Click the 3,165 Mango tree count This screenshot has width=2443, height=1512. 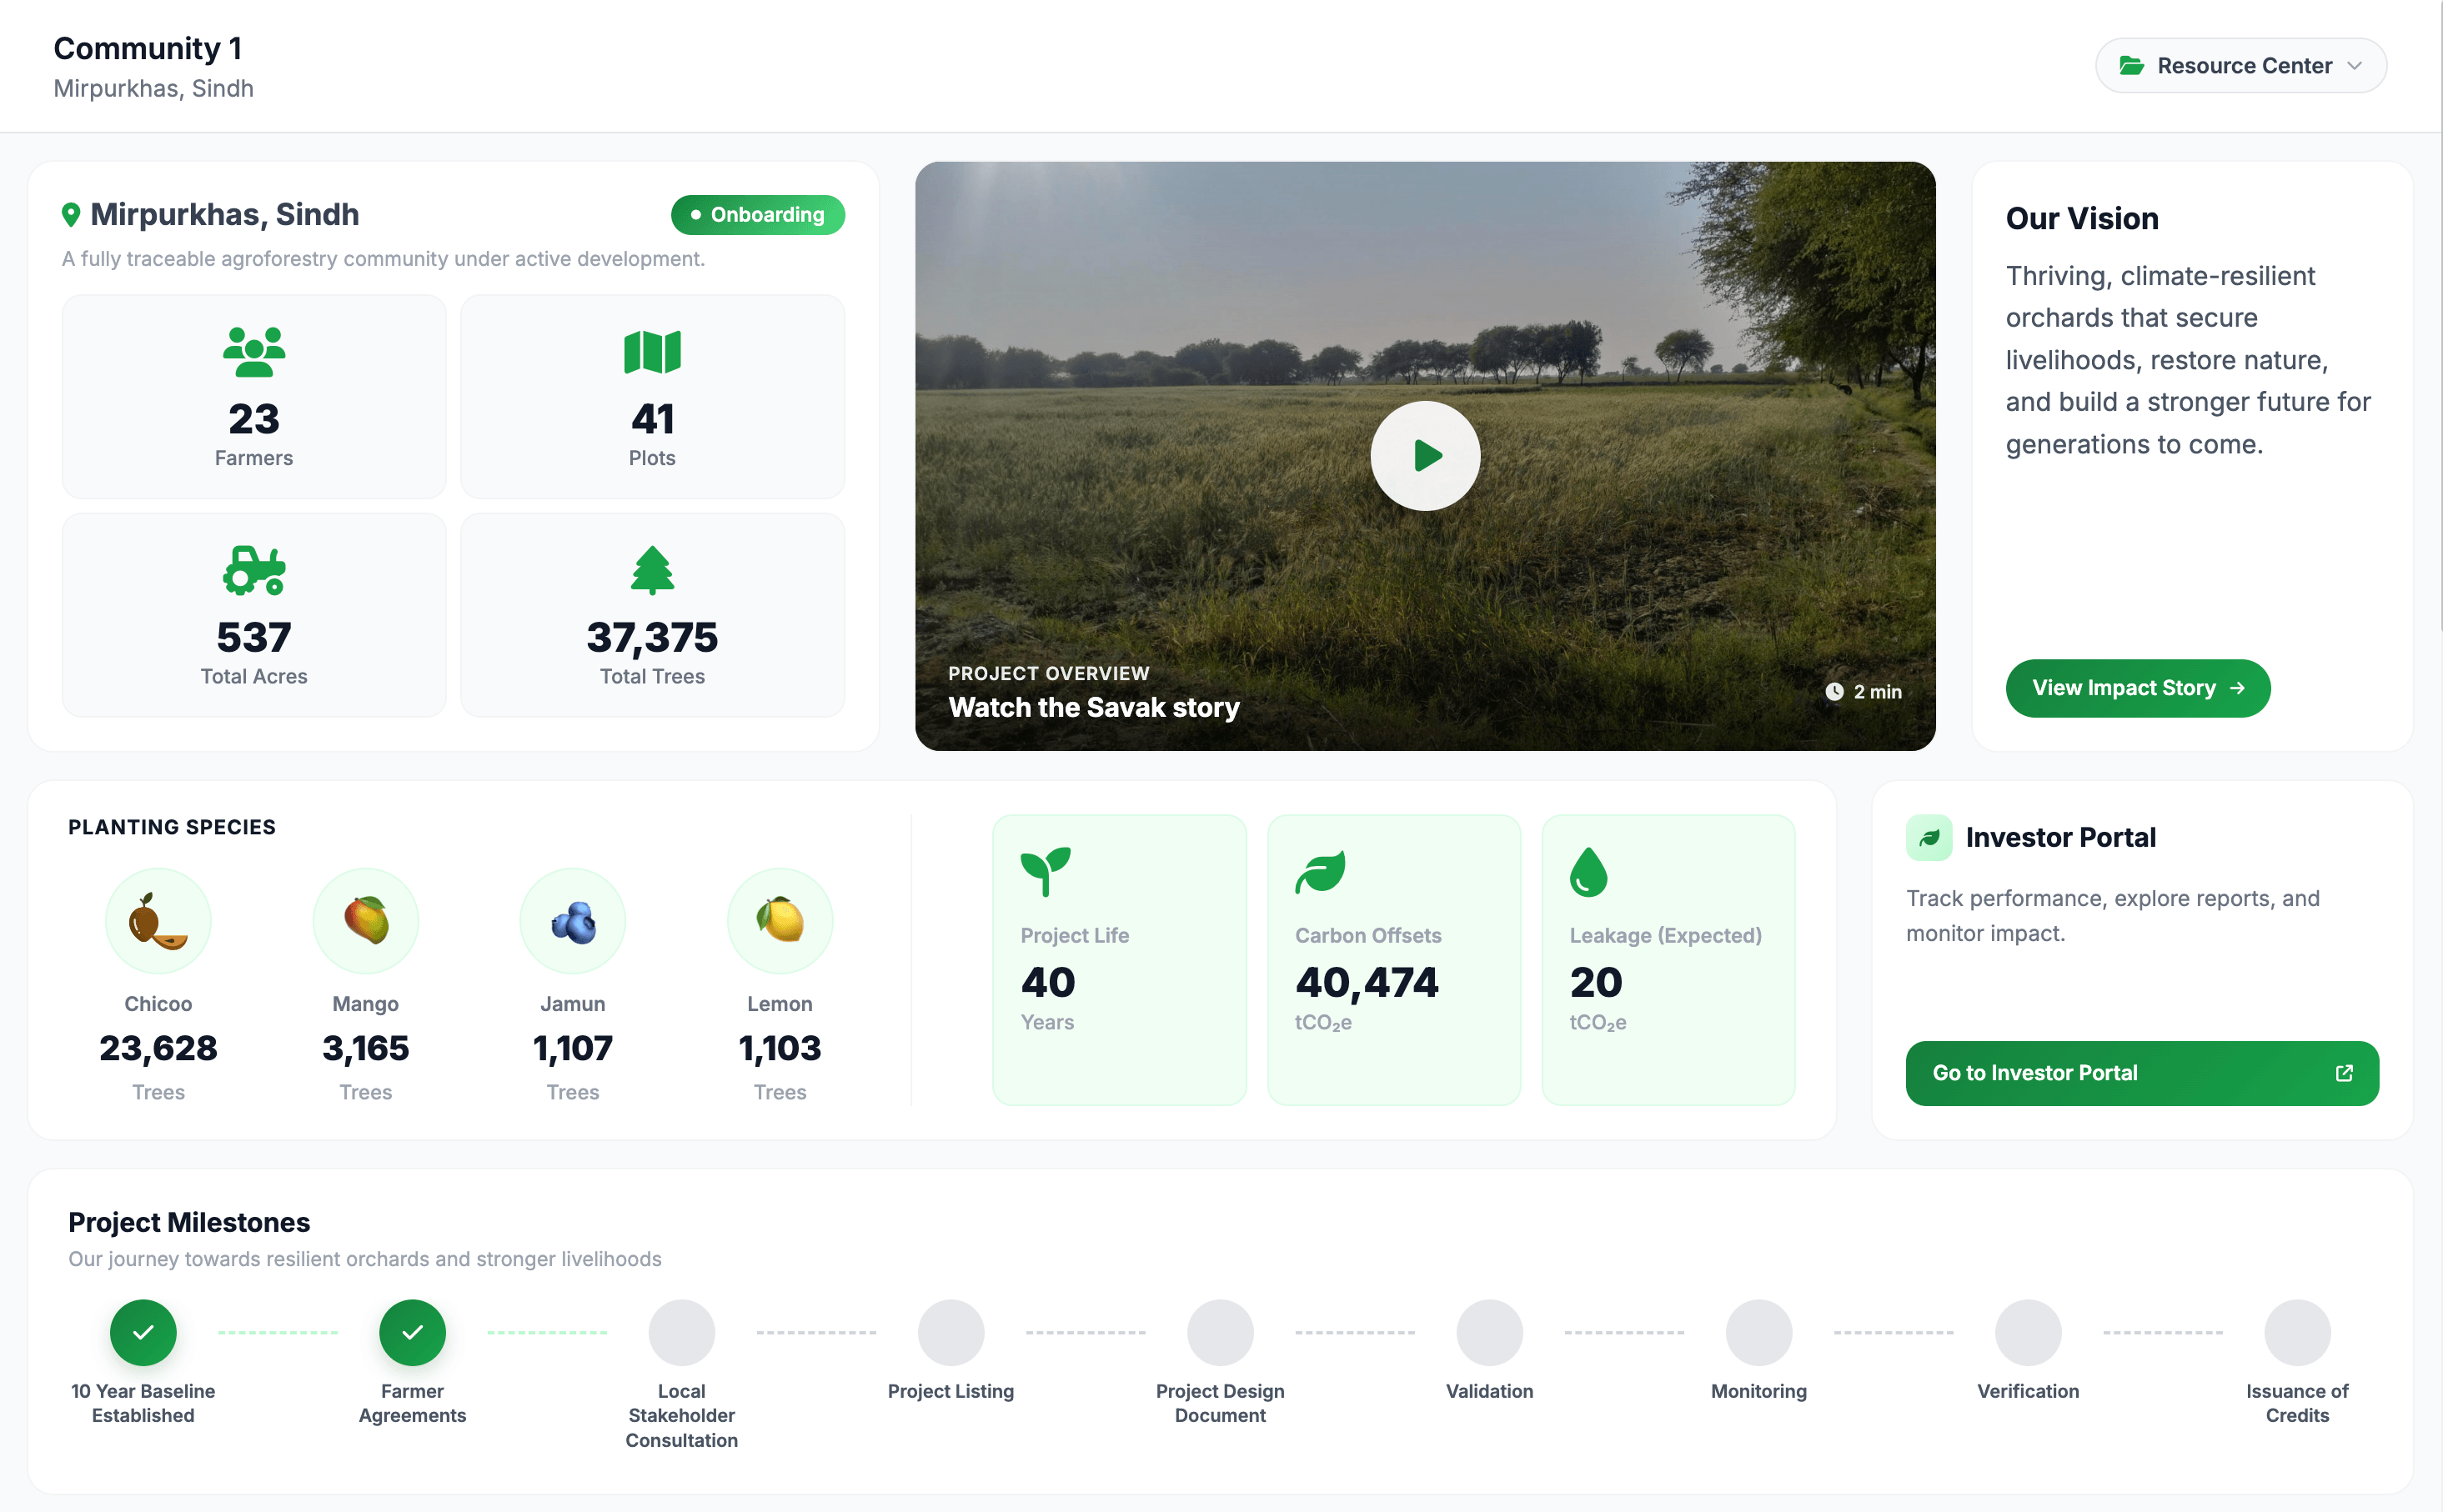[365, 1049]
